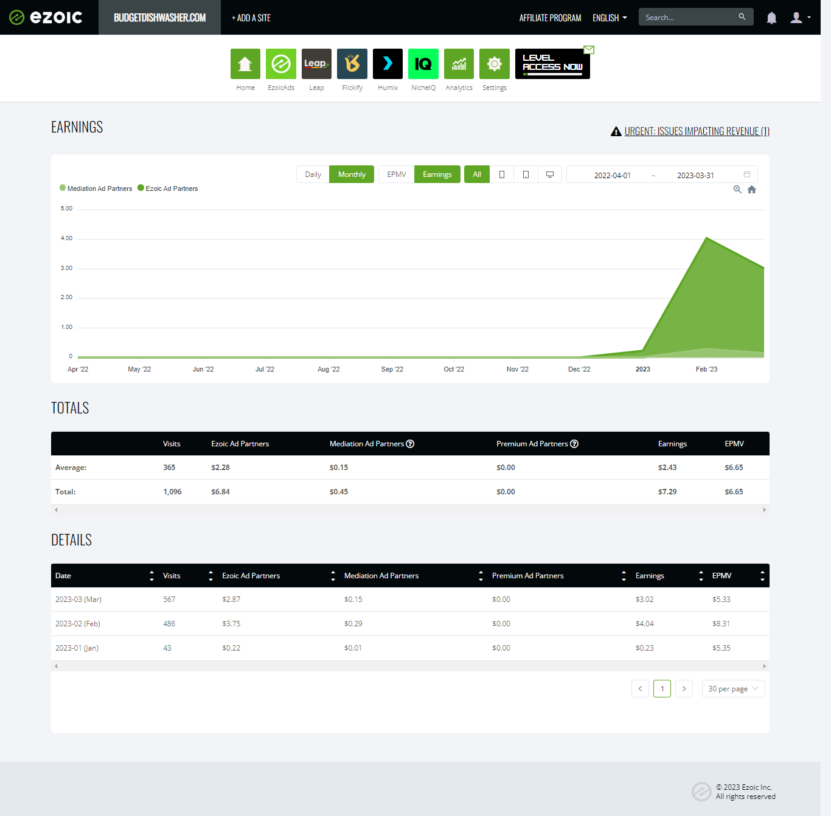This screenshot has height=816, width=831.
Task: Open Urgent Issues Impacting Revenue link
Action: [697, 131]
